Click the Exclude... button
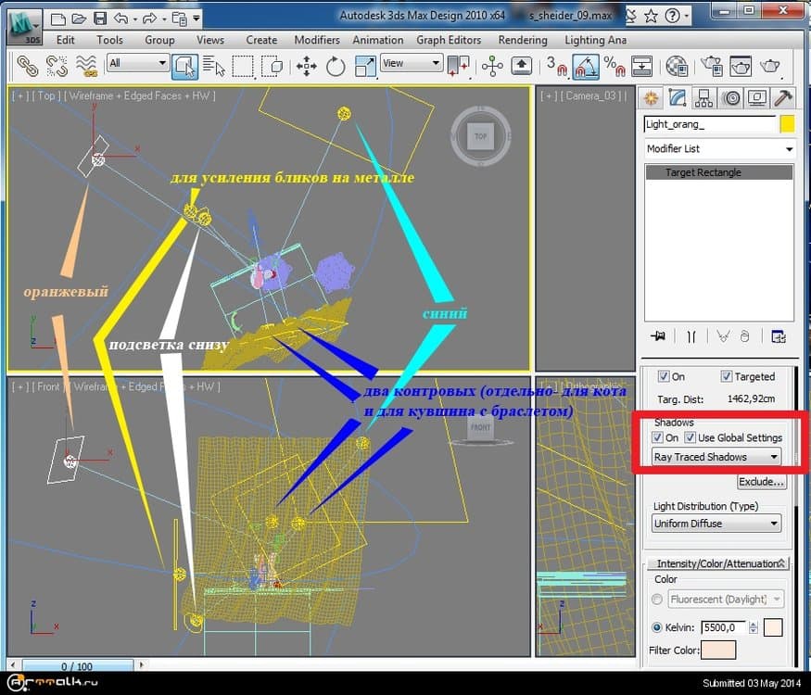This screenshot has height=695, width=811. pyautogui.click(x=761, y=482)
